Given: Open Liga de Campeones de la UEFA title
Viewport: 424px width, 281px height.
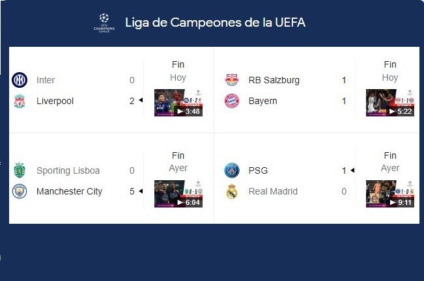Looking at the screenshot, I should click(215, 22).
